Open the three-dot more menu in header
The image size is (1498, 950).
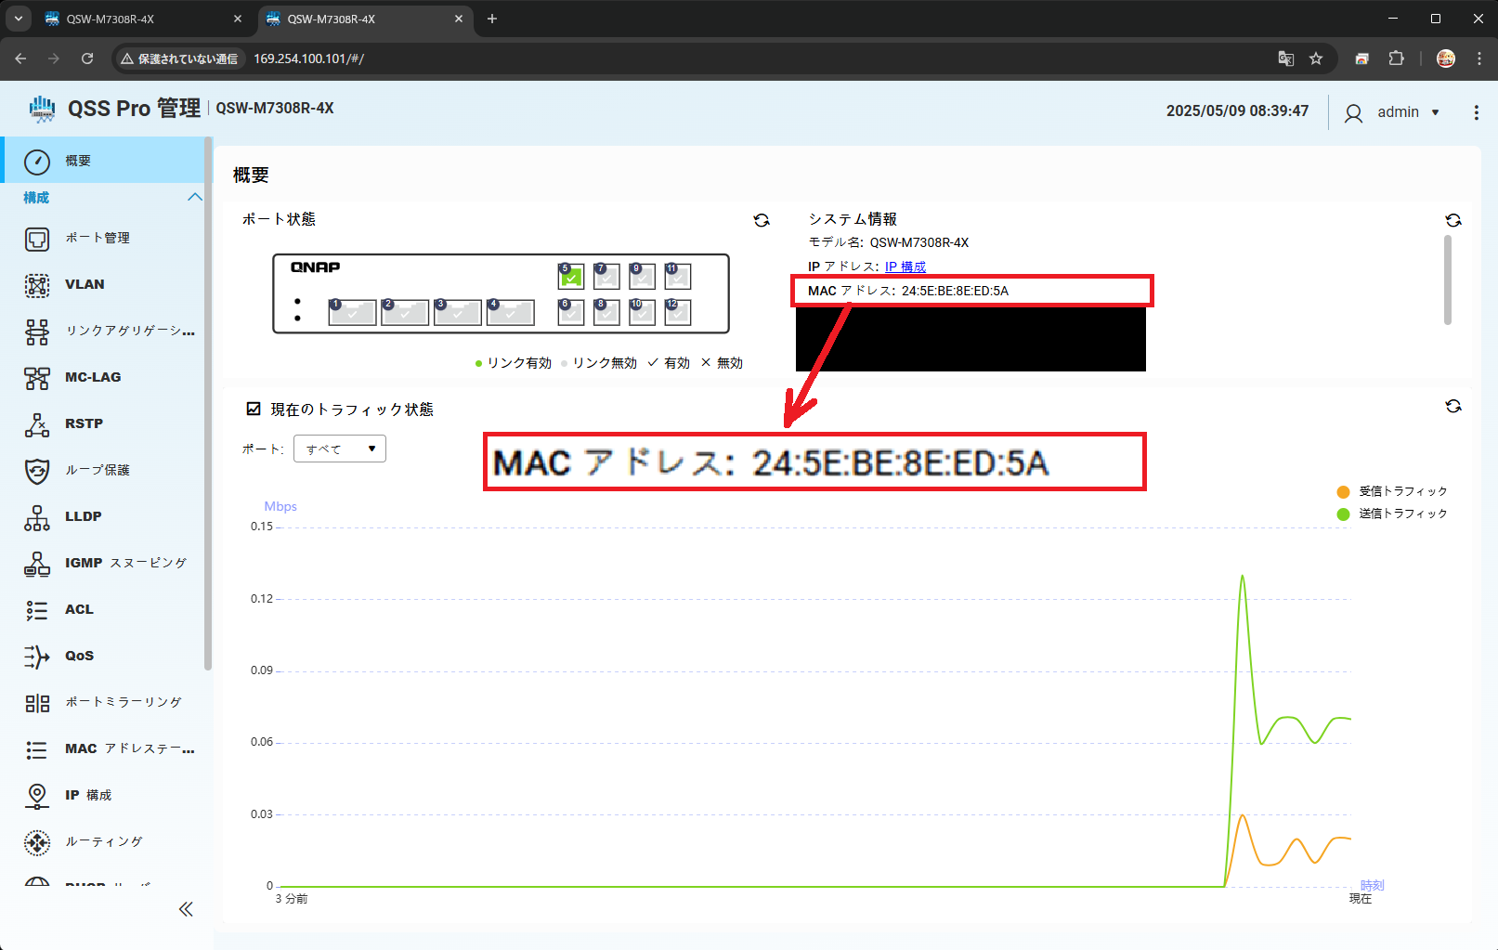pyautogui.click(x=1476, y=112)
